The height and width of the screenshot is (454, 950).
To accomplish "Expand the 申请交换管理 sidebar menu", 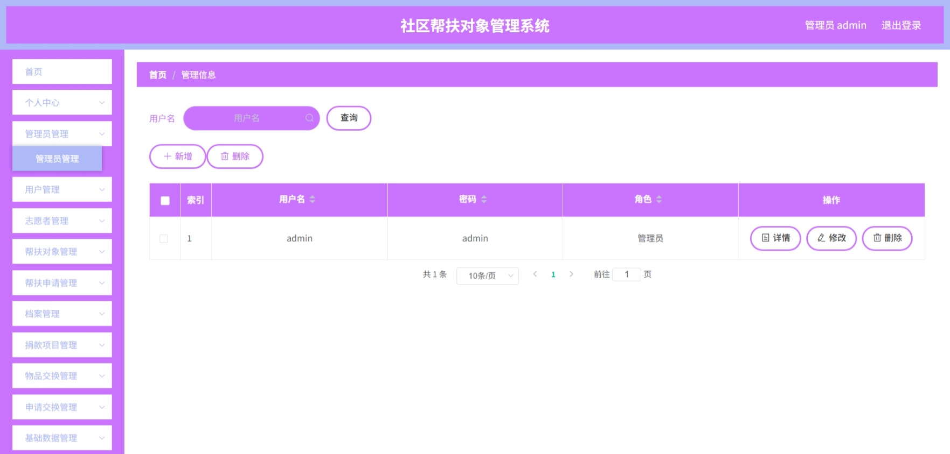I will [62, 407].
